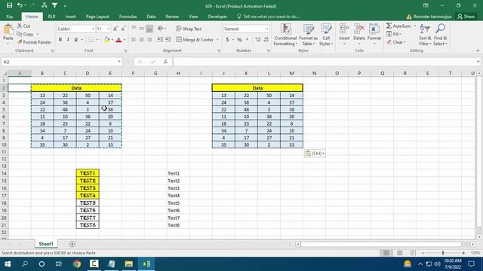Viewport: 483px width, 271px height.
Task: Apply the yellow Fill Color bucket
Action: (x=106, y=40)
